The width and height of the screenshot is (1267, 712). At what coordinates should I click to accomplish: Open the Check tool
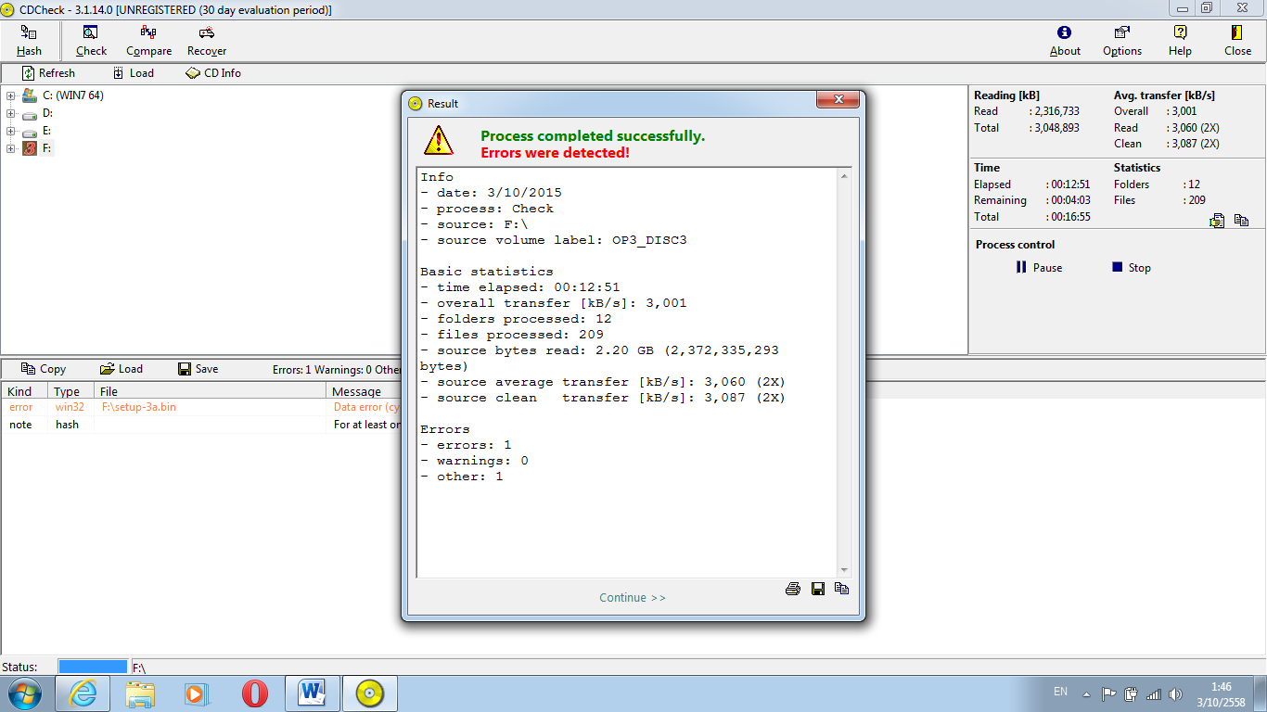(91, 33)
